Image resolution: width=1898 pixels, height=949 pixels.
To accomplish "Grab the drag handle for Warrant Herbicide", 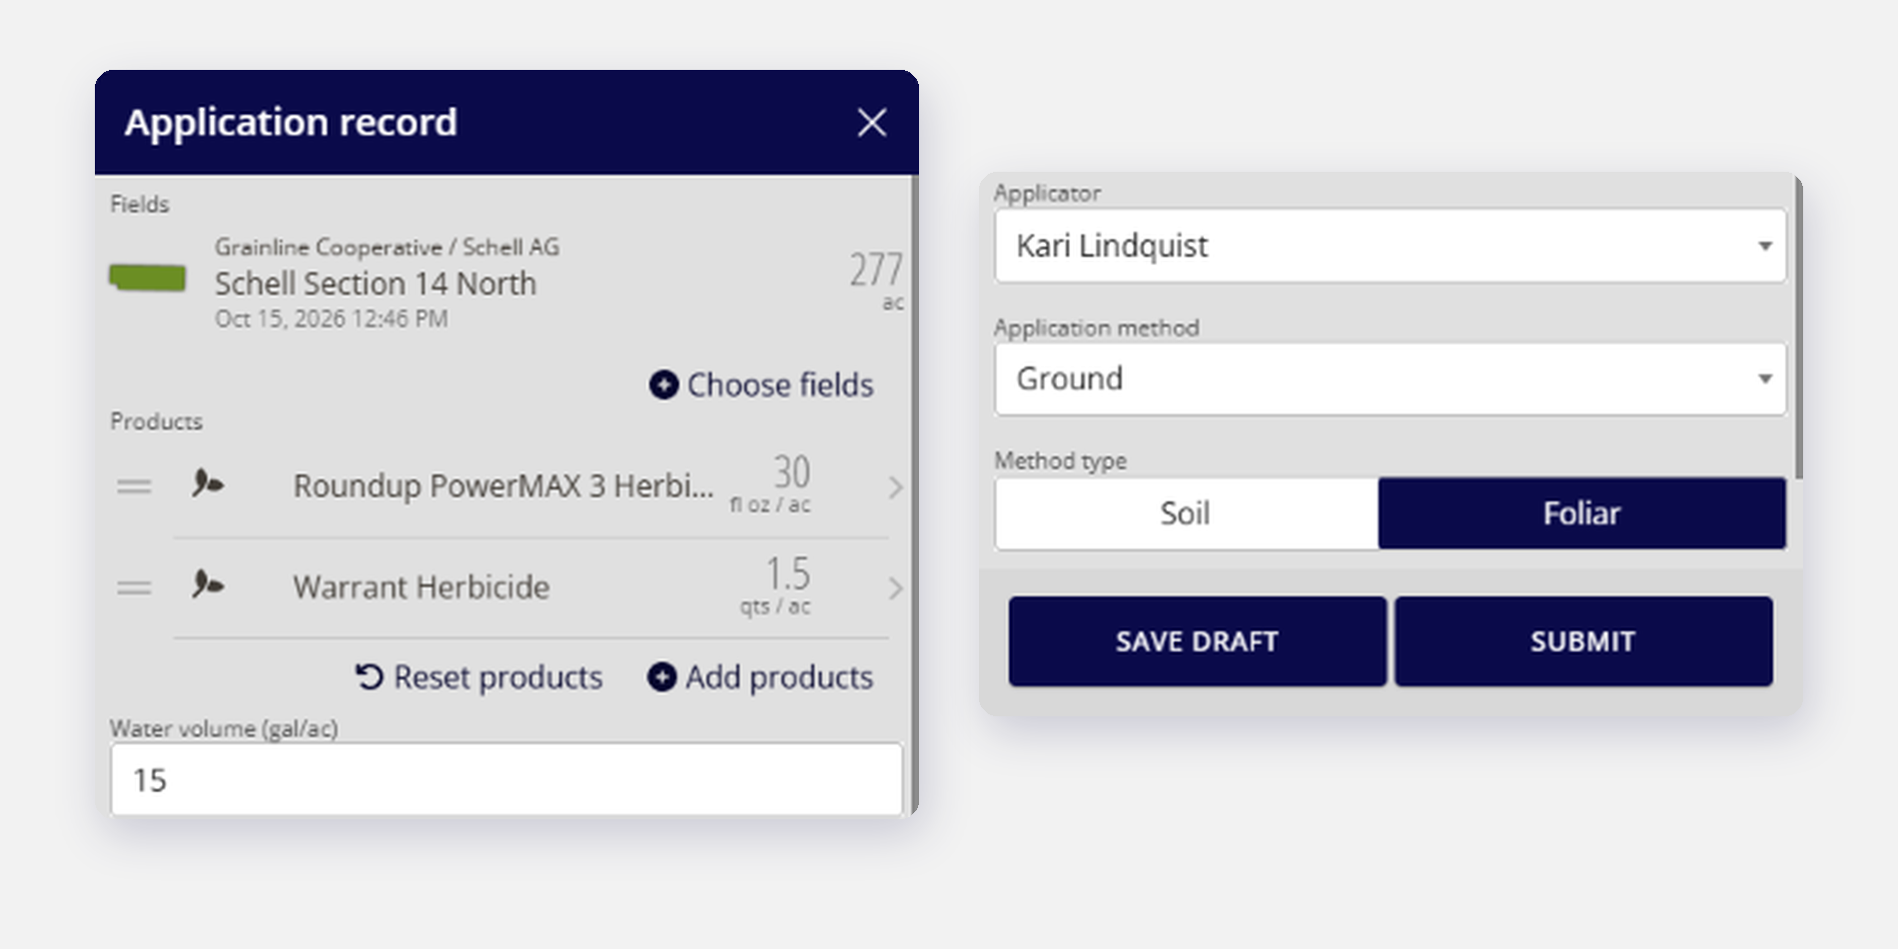I will (134, 587).
